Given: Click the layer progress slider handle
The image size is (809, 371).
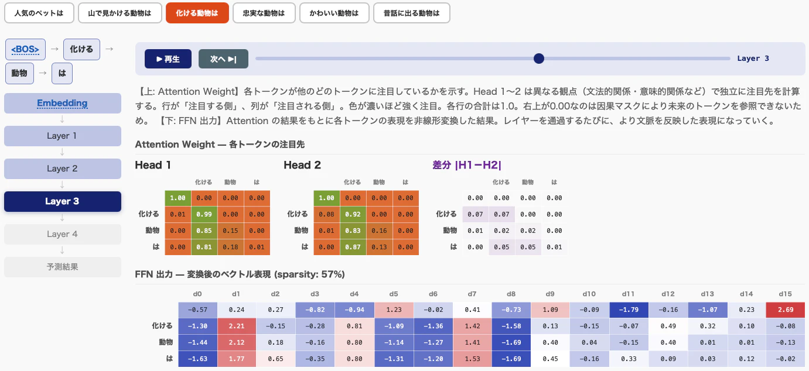Looking at the screenshot, I should [539, 59].
